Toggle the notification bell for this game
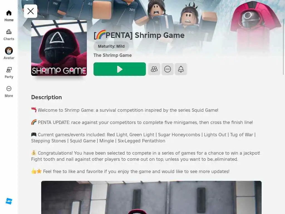 pyautogui.click(x=181, y=69)
